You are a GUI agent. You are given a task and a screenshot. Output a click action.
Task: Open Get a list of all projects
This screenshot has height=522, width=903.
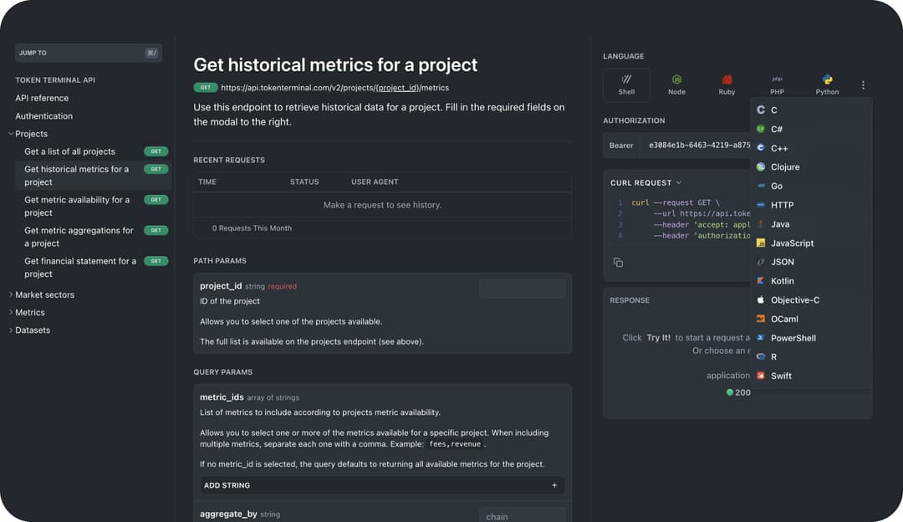94,151
